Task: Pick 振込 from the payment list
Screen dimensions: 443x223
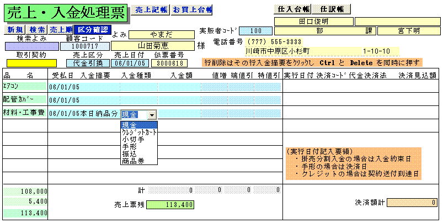Action: coord(138,154)
